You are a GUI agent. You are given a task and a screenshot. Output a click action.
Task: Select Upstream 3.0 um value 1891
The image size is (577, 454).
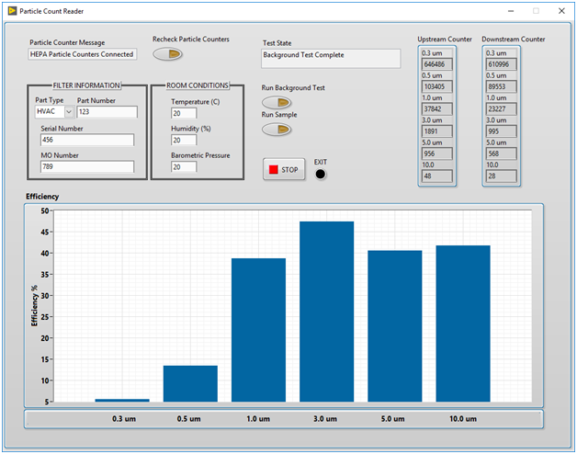[x=437, y=131]
